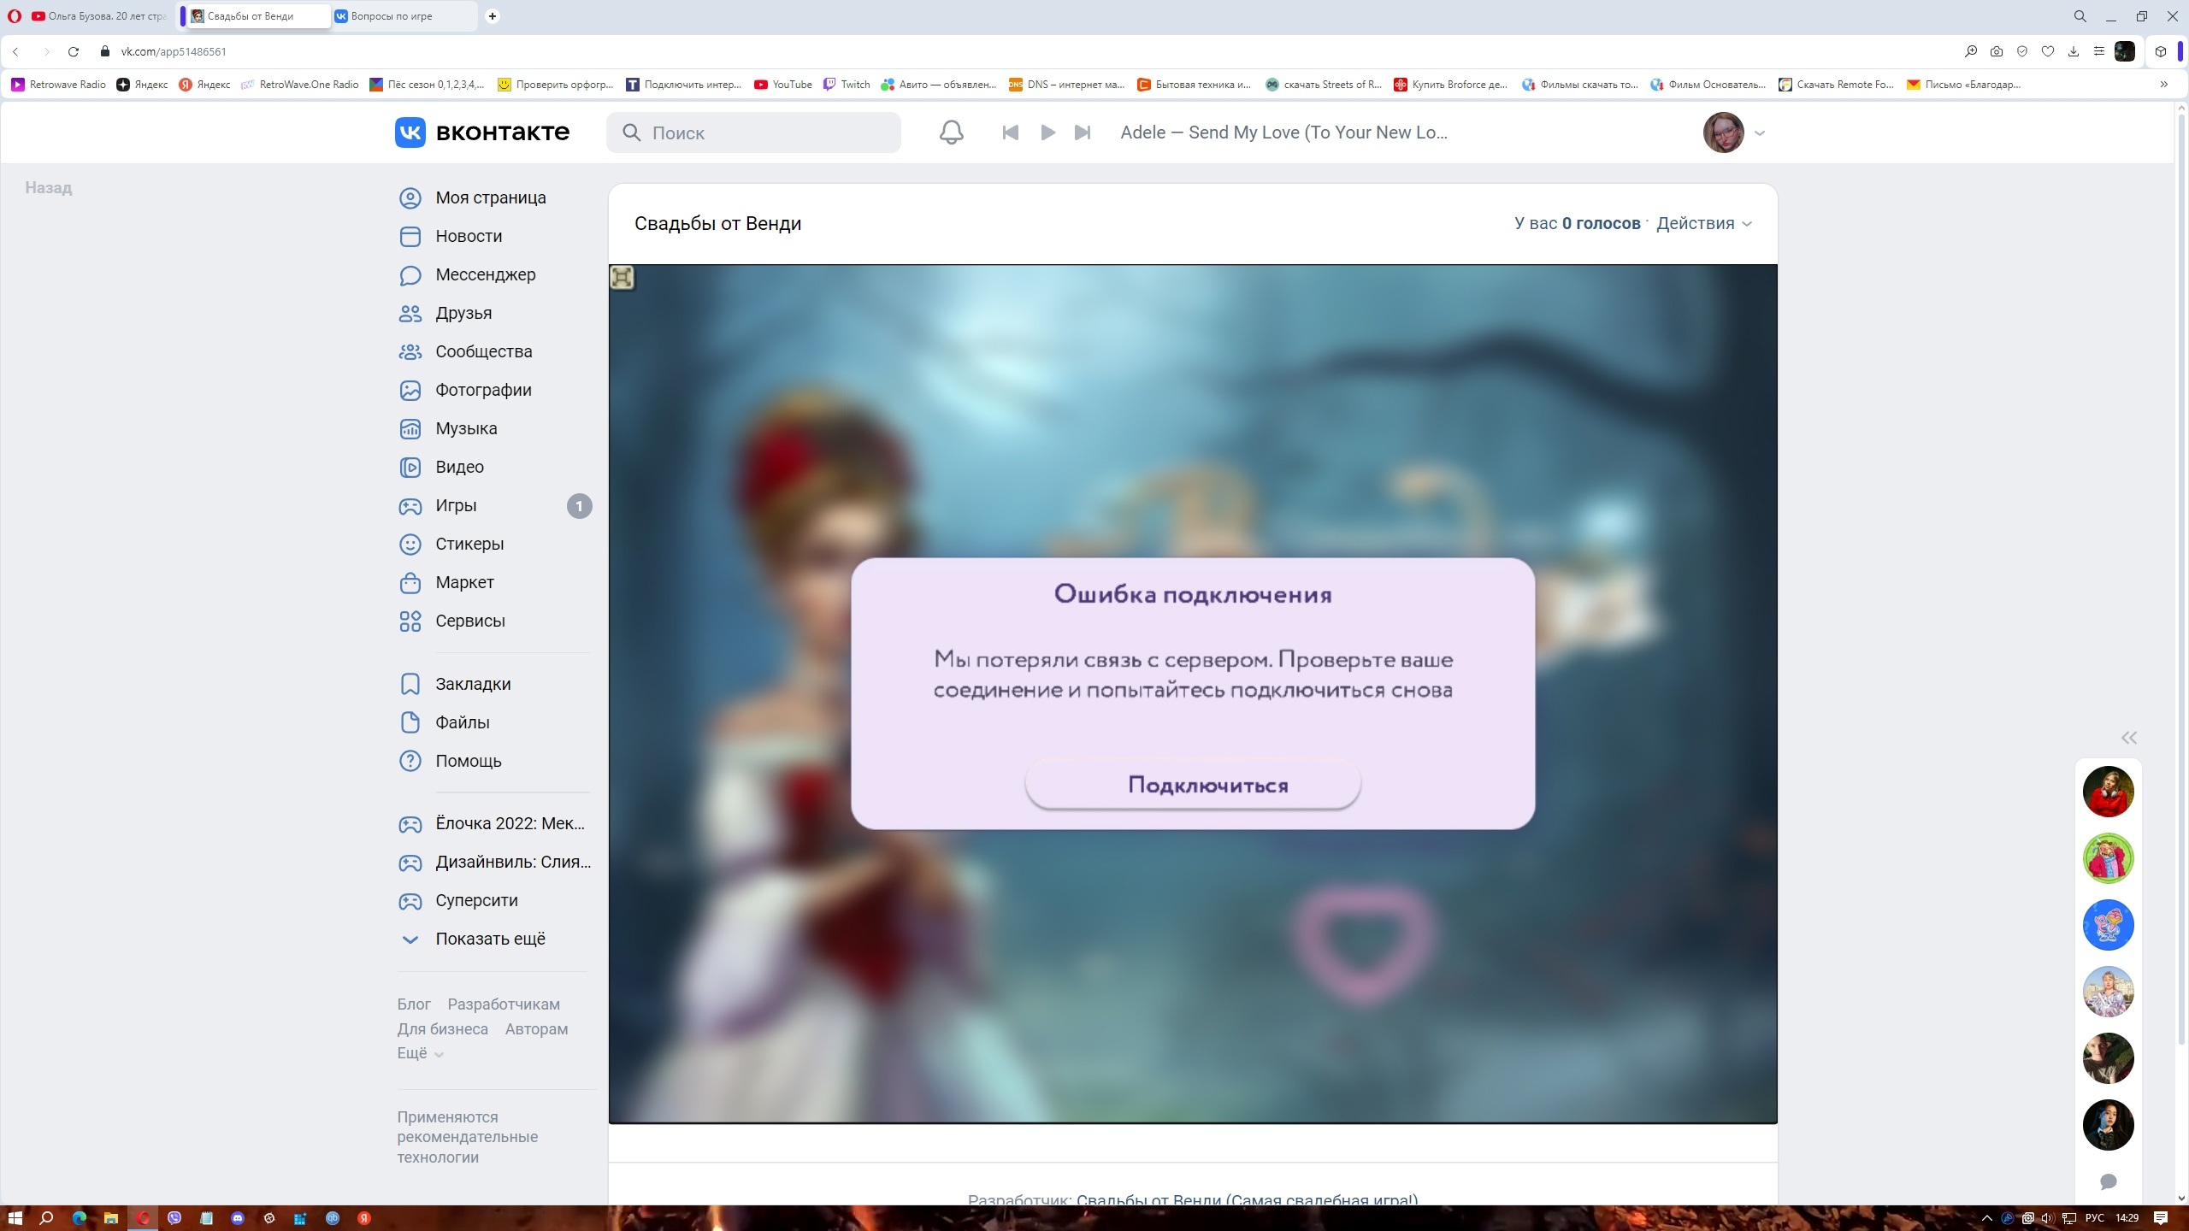Switch to the 'Вопросы по игре' tab

(392, 16)
